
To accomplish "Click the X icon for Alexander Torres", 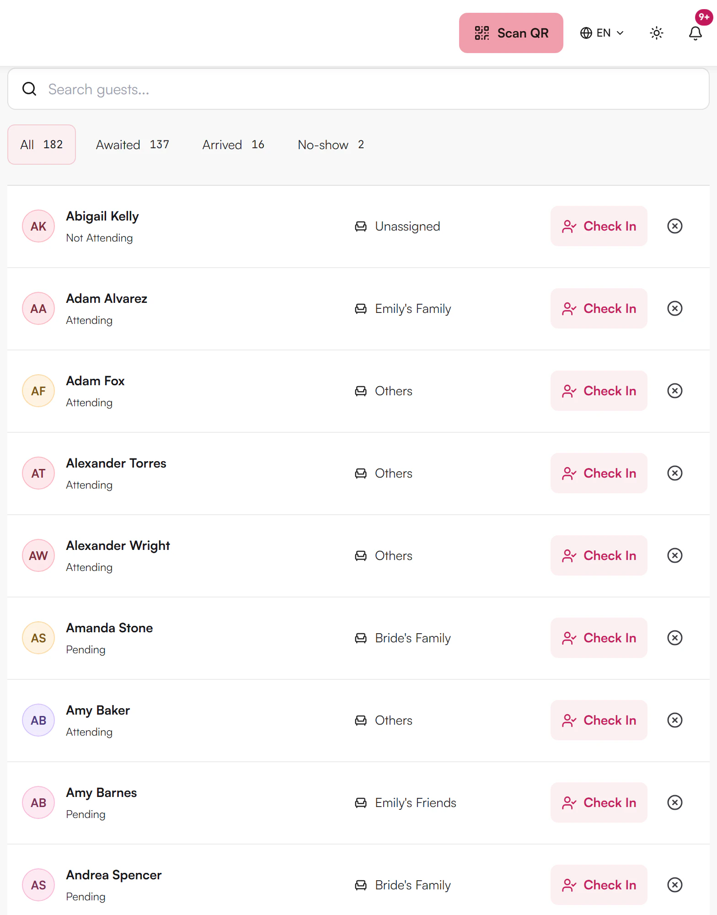I will pyautogui.click(x=675, y=473).
